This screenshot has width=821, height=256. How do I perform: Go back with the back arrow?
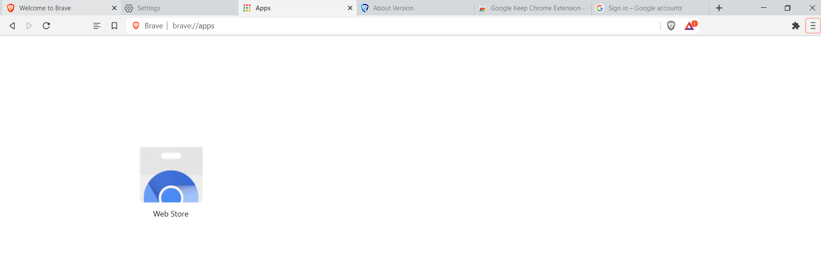click(12, 26)
